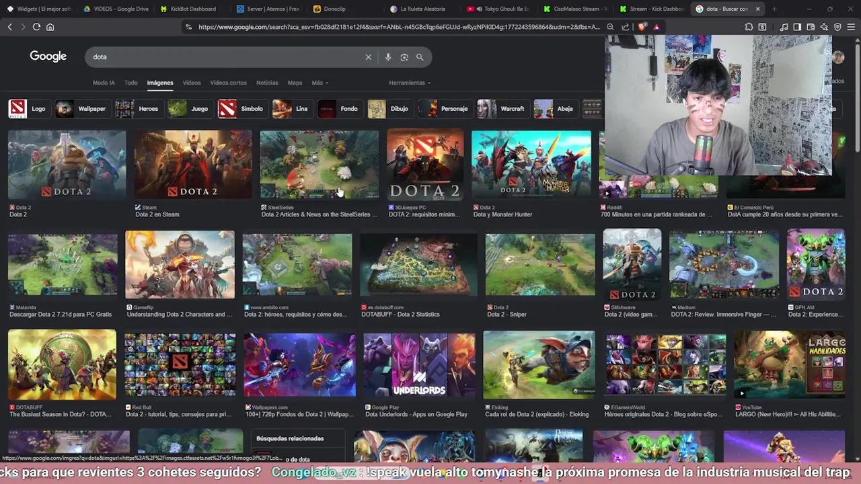
Task: Clear the search box with the X icon
Action: coord(368,57)
